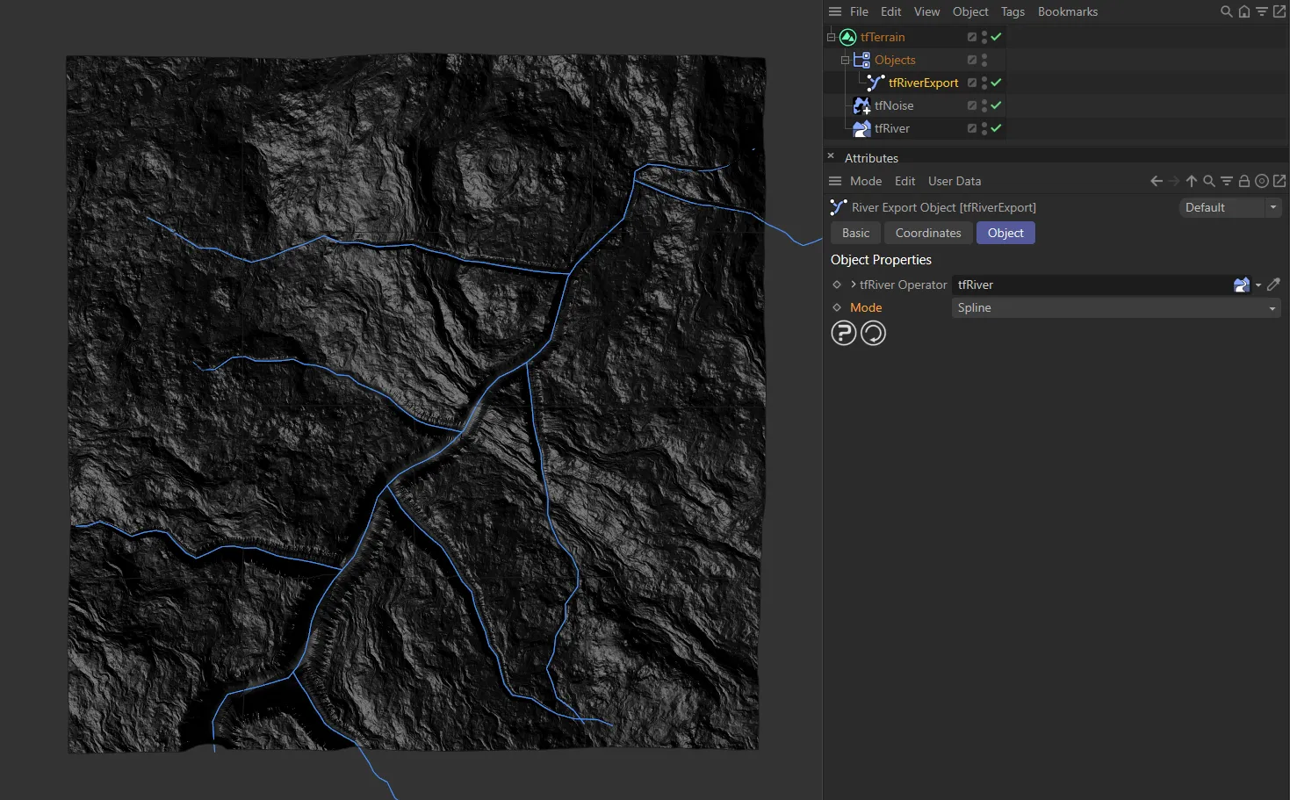
Task: Open the Default preset dropdown
Action: (x=1272, y=207)
